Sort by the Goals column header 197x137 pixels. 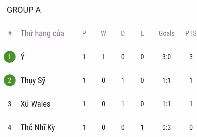point(166,33)
